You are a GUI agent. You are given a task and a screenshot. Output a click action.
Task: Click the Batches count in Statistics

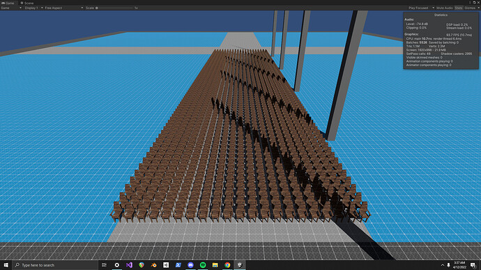pyautogui.click(x=417, y=42)
